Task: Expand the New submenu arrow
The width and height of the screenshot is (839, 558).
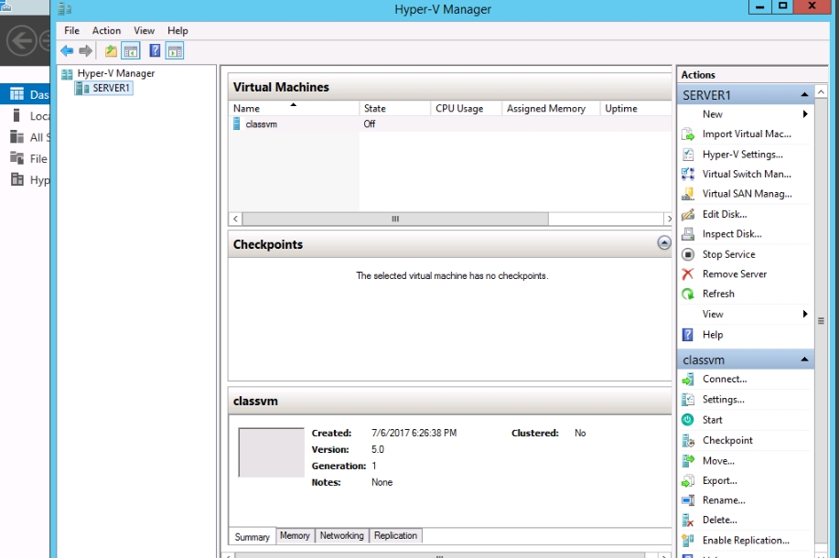Action: click(x=805, y=114)
